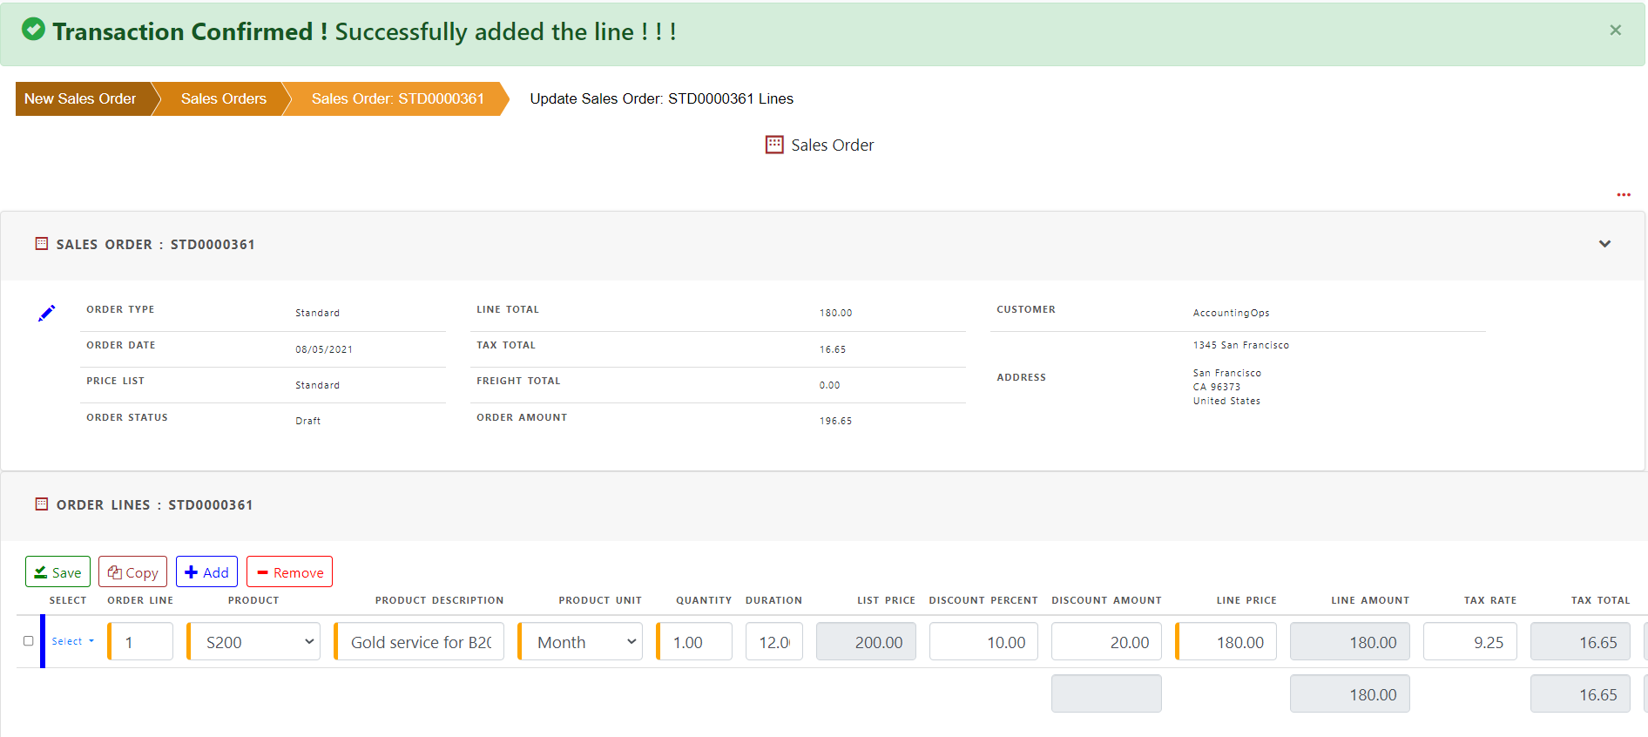This screenshot has height=737, width=1648.
Task: Click the Tax Total summary field at bottom
Action: tap(1580, 693)
